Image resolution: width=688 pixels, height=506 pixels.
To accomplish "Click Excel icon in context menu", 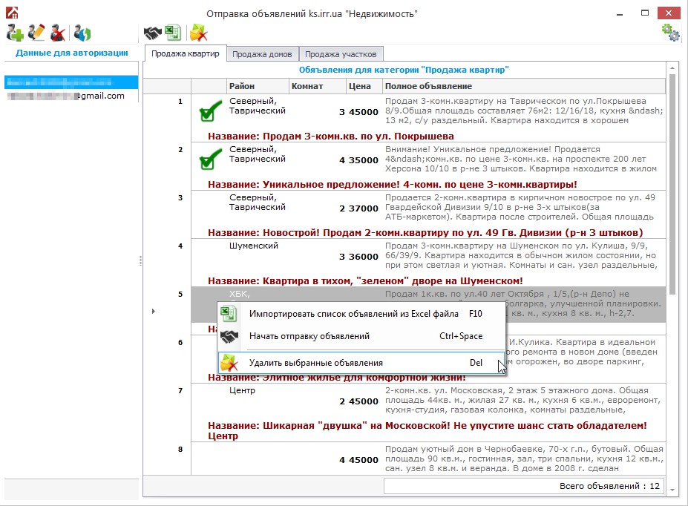I will [229, 314].
